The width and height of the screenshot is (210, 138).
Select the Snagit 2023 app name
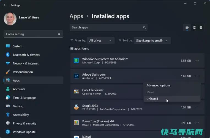(x=90, y=106)
